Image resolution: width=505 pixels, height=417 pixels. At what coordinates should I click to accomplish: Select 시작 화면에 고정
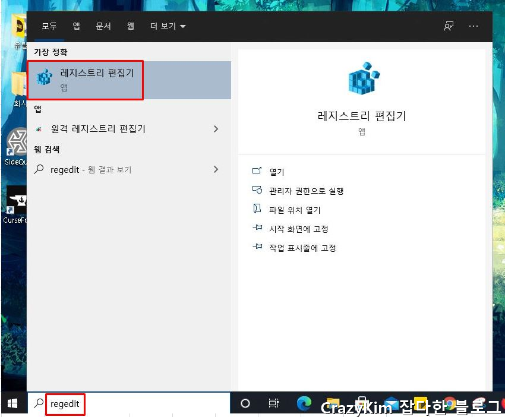tap(299, 229)
